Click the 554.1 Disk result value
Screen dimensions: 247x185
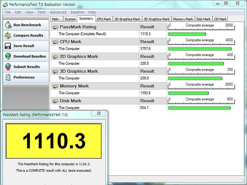[x=144, y=108]
